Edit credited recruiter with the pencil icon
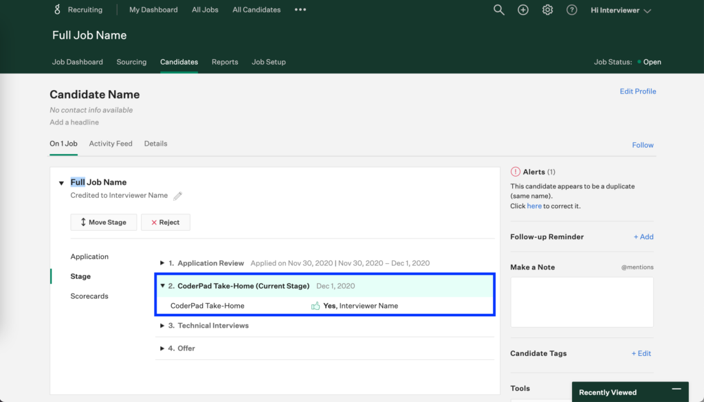704x402 pixels. coord(177,195)
